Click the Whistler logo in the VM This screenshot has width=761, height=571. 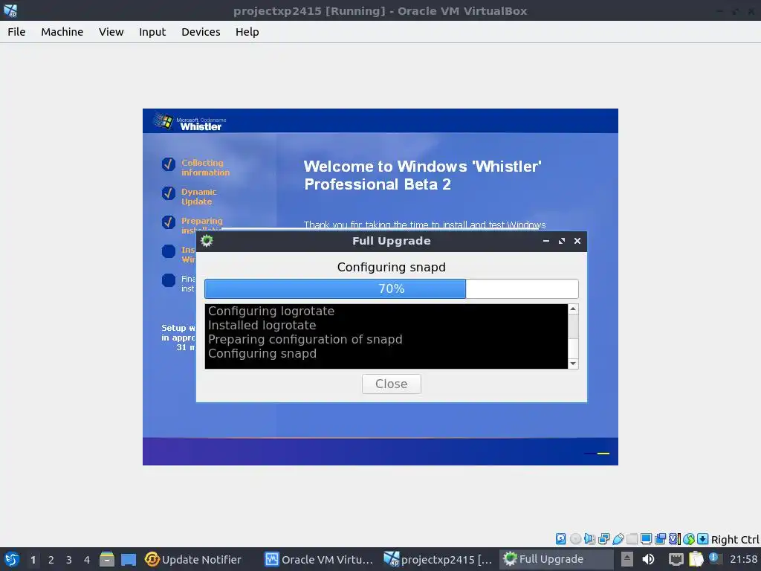(188, 121)
